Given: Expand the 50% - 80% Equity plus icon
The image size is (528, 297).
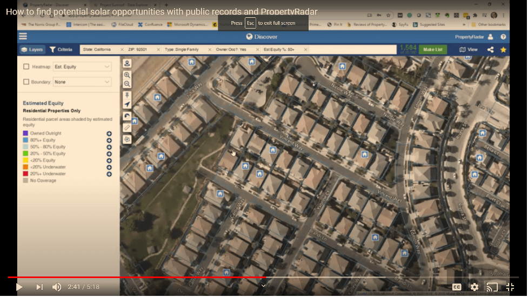Looking at the screenshot, I should pyautogui.click(x=109, y=147).
